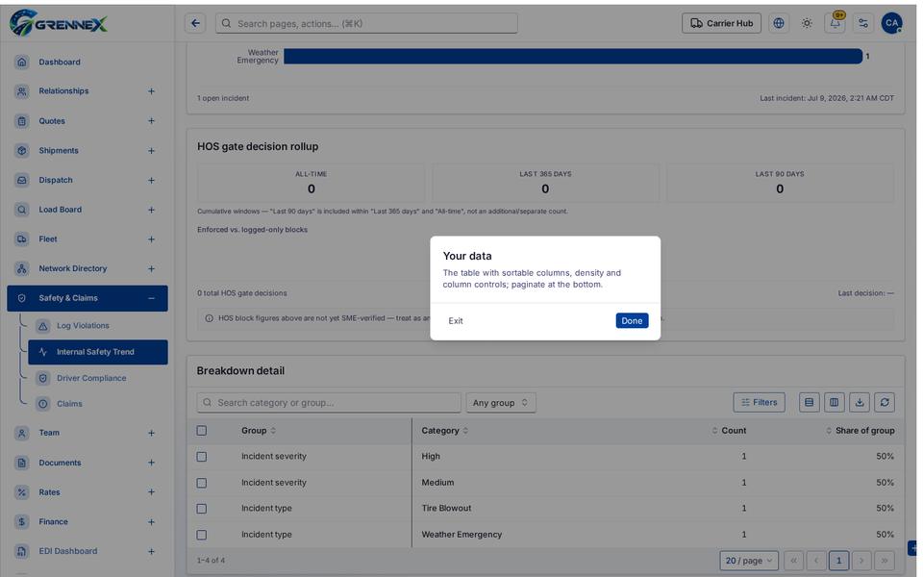Click the Dashboard home icon
This screenshot has width=923, height=577.
coord(22,62)
